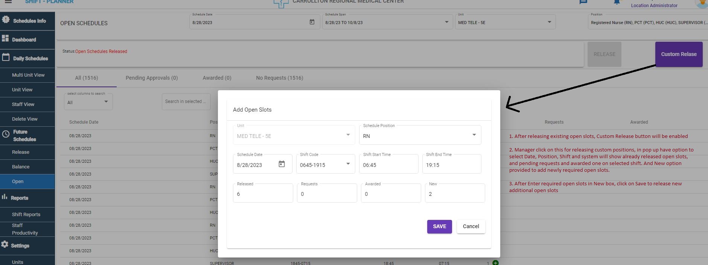Expand the Shift Code dropdown
The width and height of the screenshot is (708, 265).
pos(348,164)
